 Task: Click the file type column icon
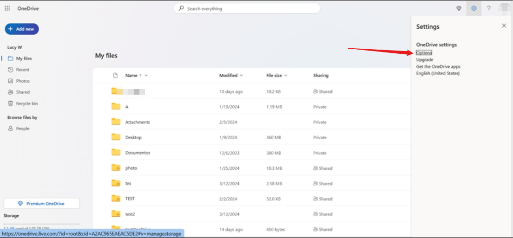pyautogui.click(x=115, y=76)
